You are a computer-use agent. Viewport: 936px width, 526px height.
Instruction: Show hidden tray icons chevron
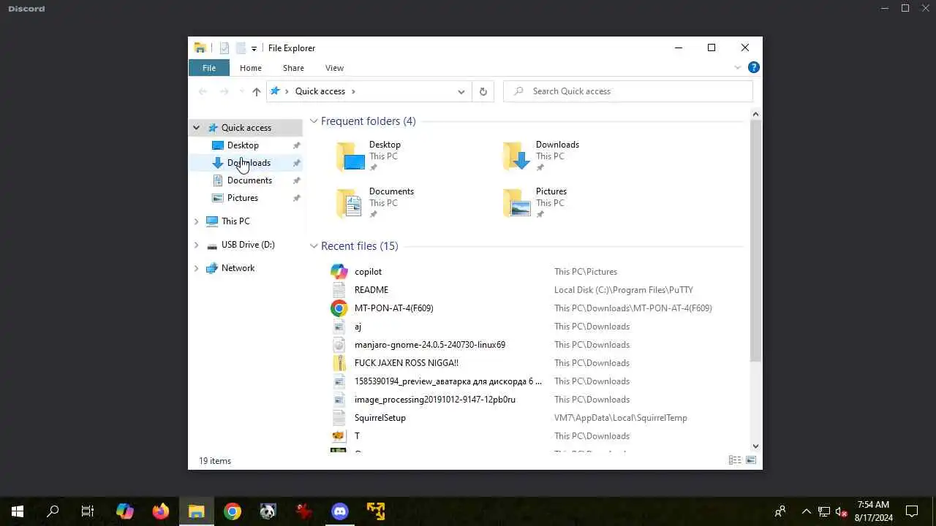pyautogui.click(x=806, y=511)
